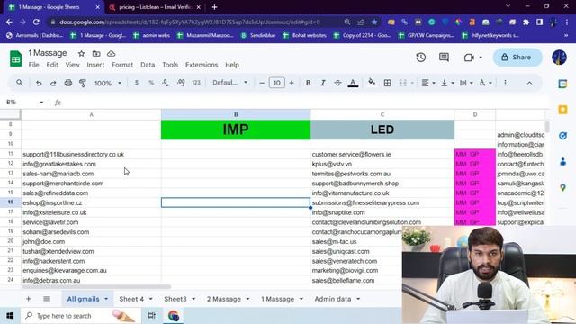576x324 pixels.
Task: Open Keep notes in side panel
Action: 562,110
